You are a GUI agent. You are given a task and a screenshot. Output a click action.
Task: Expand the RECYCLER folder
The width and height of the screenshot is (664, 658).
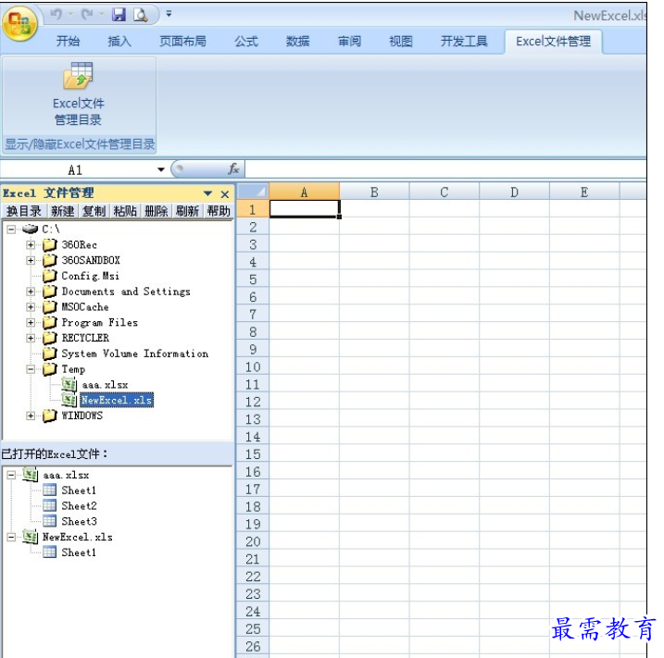(31, 338)
